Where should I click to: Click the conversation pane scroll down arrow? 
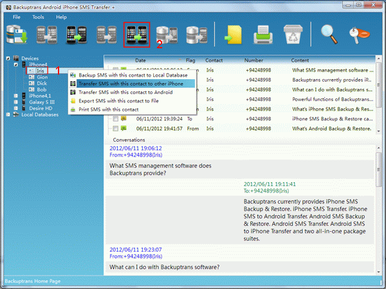(379, 272)
